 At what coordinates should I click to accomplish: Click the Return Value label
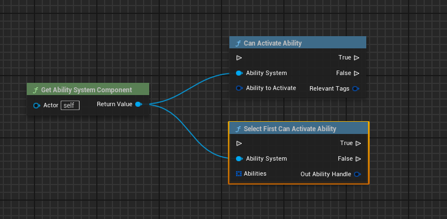click(115, 104)
